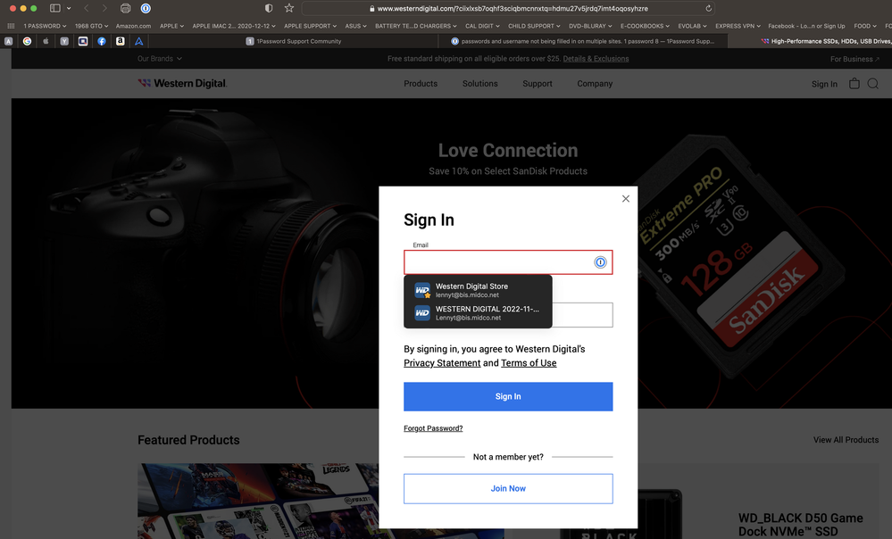892x539 pixels.
Task: Click the bookmark star icon
Action: [288, 8]
